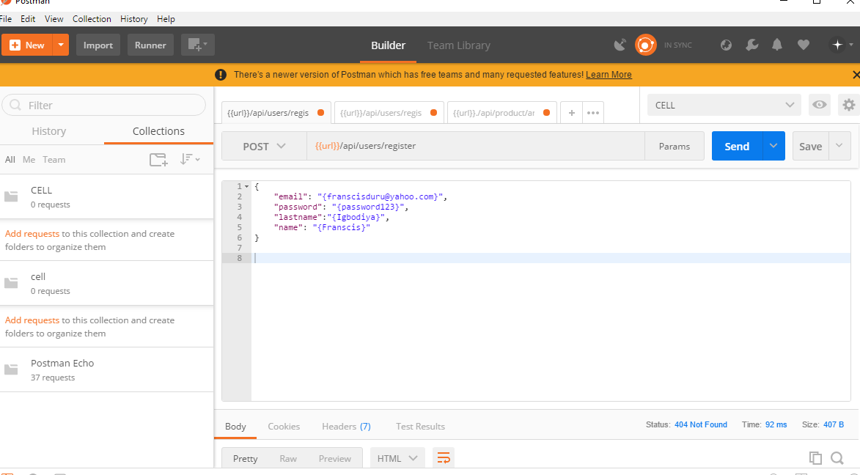This screenshot has width=860, height=475.
Task: Click the interceptor satellite icon
Action: (620, 45)
